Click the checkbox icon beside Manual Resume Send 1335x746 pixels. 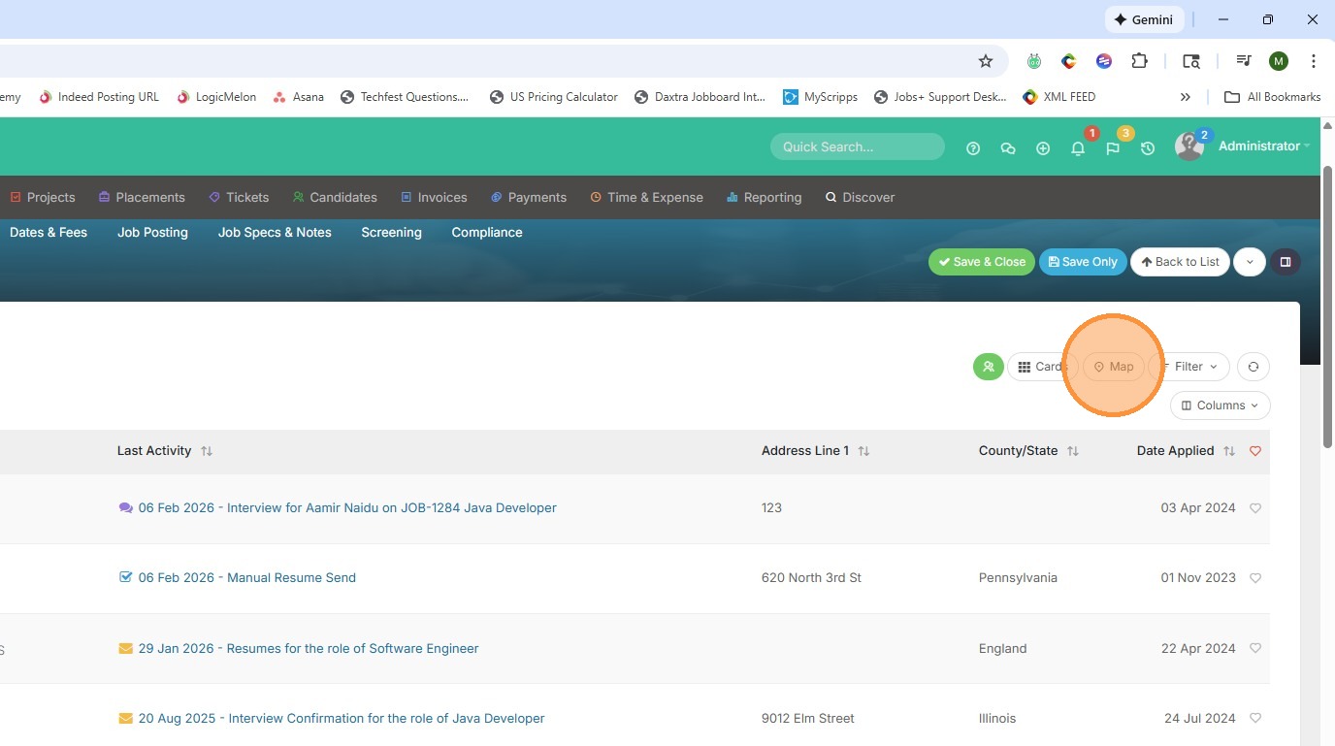125,577
